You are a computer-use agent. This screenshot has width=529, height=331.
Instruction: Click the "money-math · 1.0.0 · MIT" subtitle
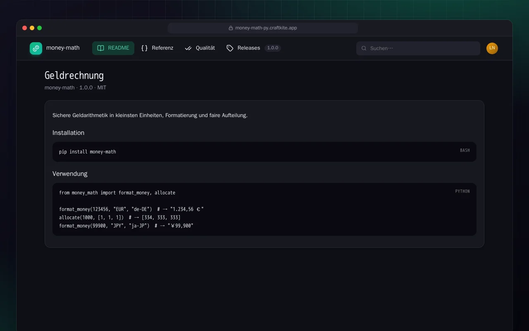[76, 88]
